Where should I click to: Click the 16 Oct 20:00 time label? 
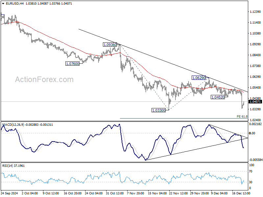pyautogui.click(x=73, y=193)
